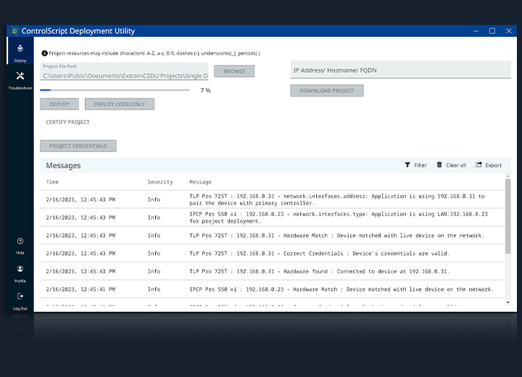Click the 12:45:41 PM timestamp cell
The height and width of the screenshot is (377, 522).
coord(80,289)
